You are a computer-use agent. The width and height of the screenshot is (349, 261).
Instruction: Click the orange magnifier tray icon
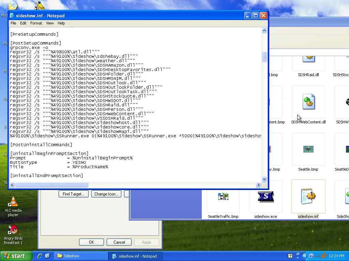pyautogui.click(x=324, y=256)
